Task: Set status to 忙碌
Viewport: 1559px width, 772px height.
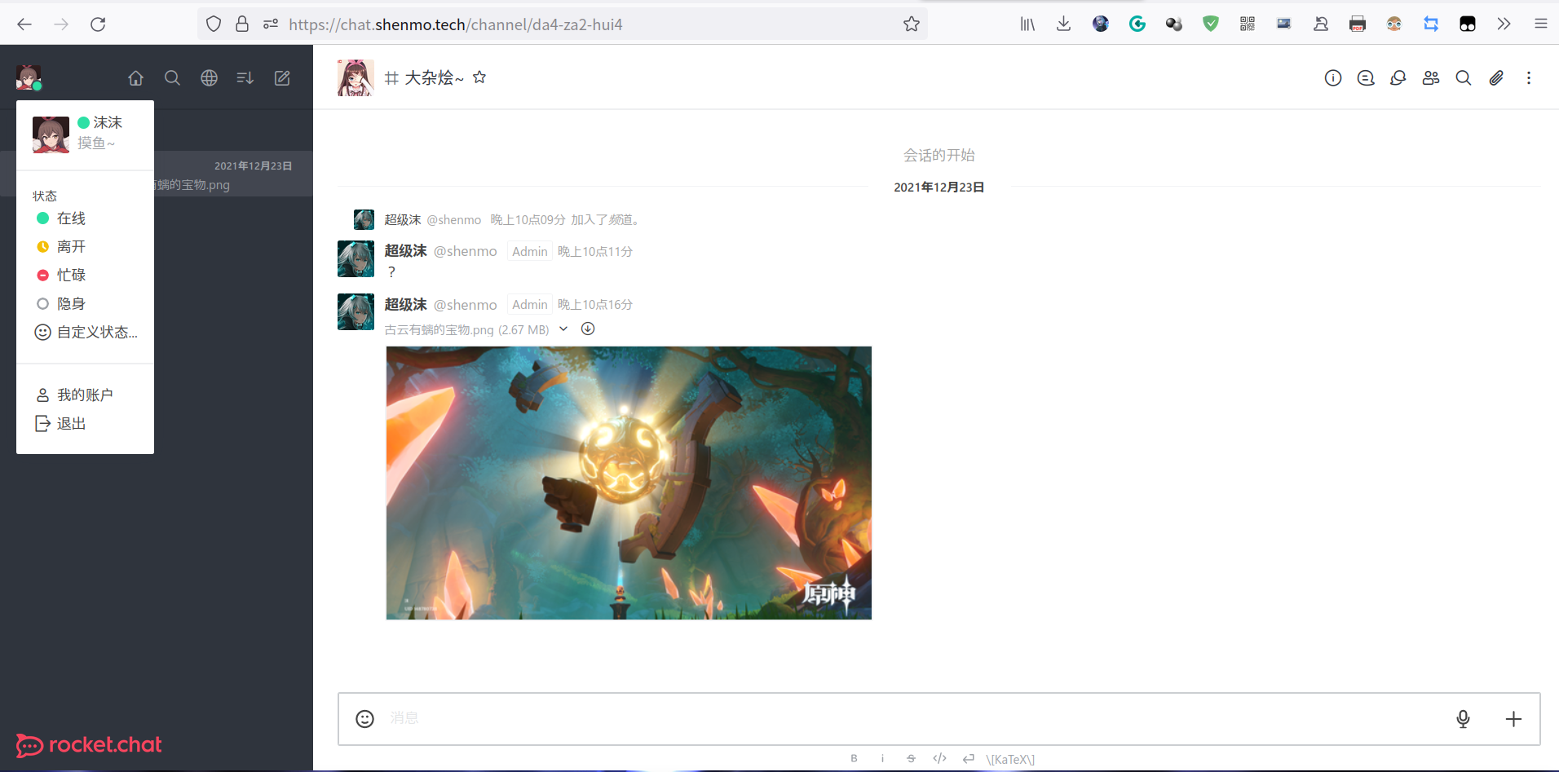Action: point(71,275)
